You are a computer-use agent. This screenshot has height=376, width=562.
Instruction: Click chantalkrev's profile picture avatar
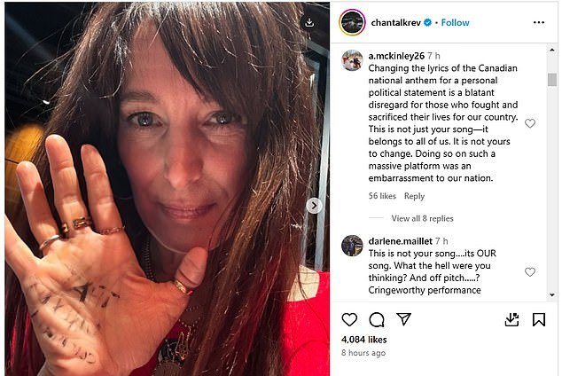(352, 22)
